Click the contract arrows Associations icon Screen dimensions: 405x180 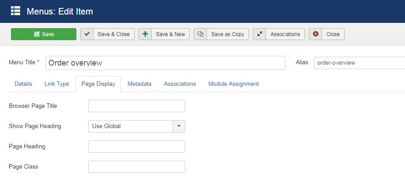coord(259,34)
